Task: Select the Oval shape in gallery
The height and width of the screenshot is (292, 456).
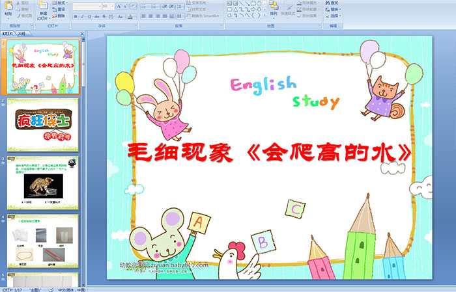Action: click(x=259, y=3)
